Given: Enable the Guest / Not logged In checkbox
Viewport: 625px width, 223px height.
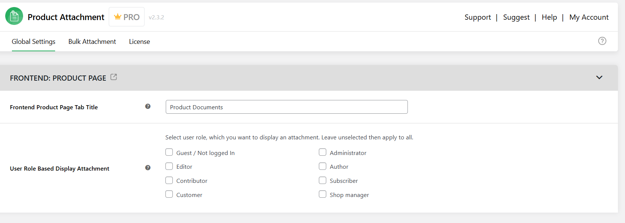Looking at the screenshot, I should coord(169,152).
